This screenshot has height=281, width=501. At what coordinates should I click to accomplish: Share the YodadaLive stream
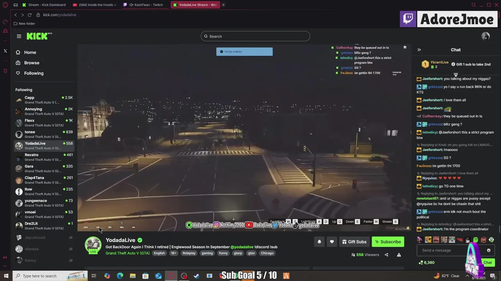(x=386, y=255)
